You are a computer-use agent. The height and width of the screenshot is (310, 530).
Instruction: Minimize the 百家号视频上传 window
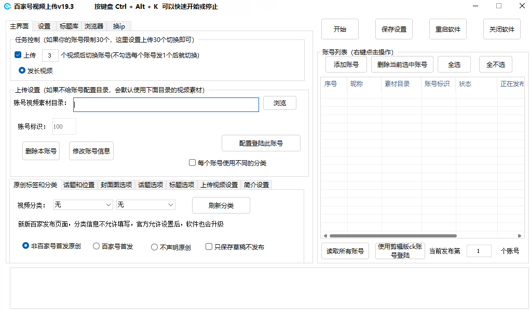point(475,6)
